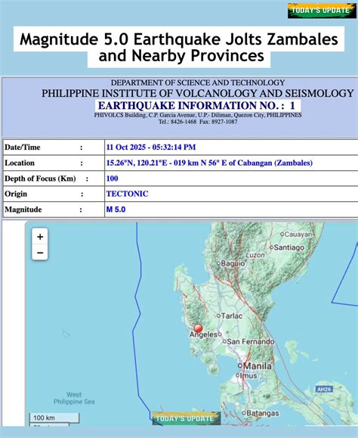
Task: Click the depth of focus value 100
Action: pos(112,179)
